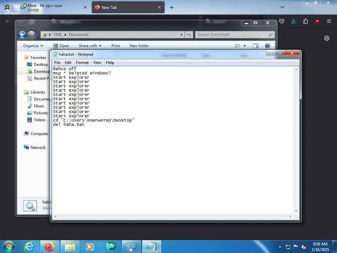Click the Explorer back arrow button
Viewport: 337px width, 253px height.
click(22, 35)
